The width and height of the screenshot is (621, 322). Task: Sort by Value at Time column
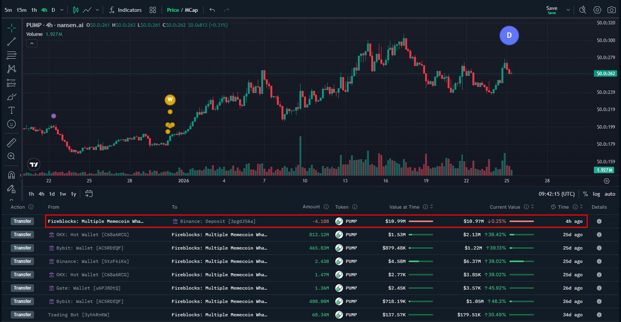pos(432,207)
